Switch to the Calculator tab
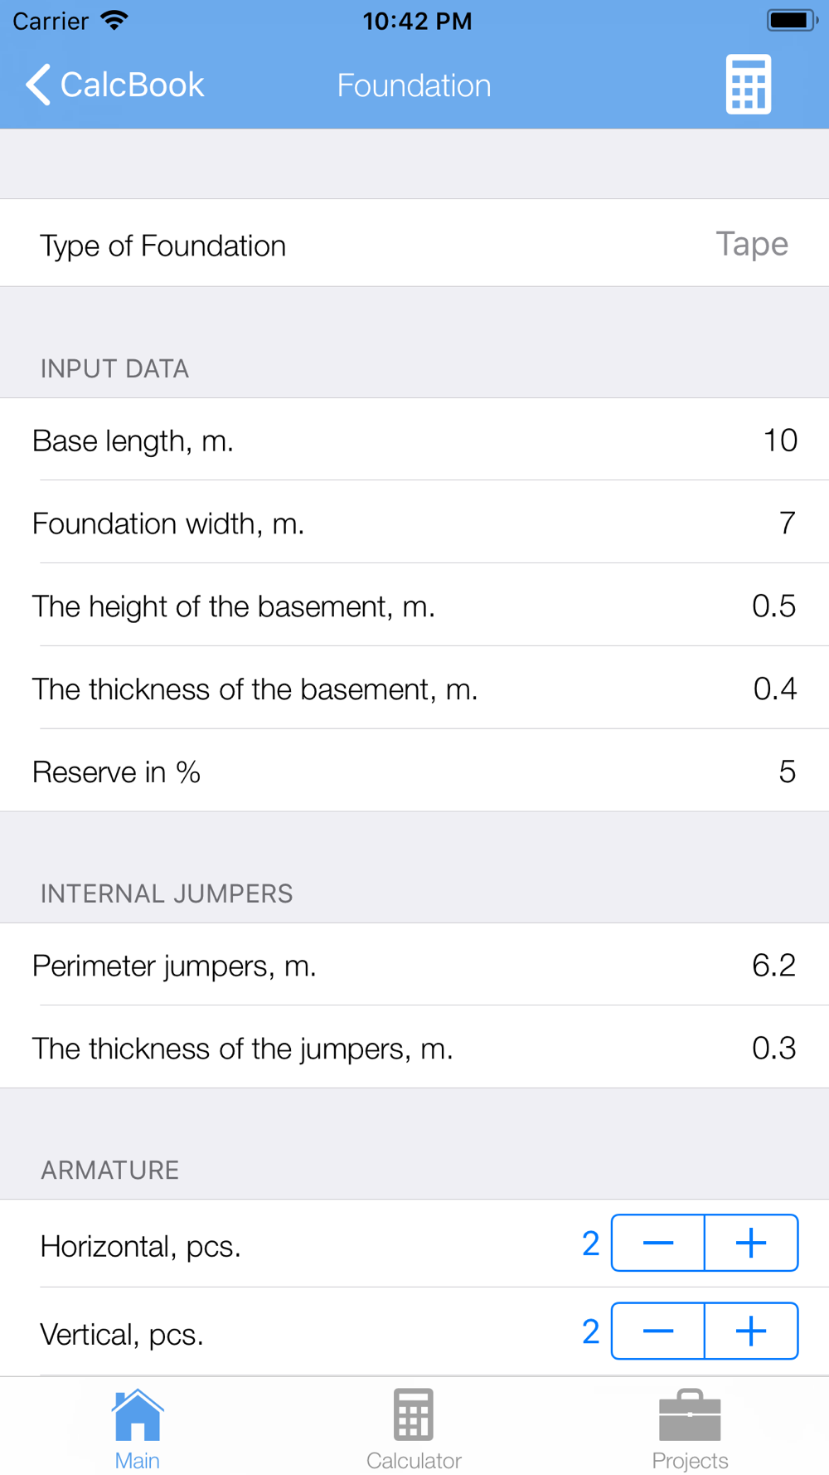This screenshot has width=829, height=1475. click(414, 1429)
